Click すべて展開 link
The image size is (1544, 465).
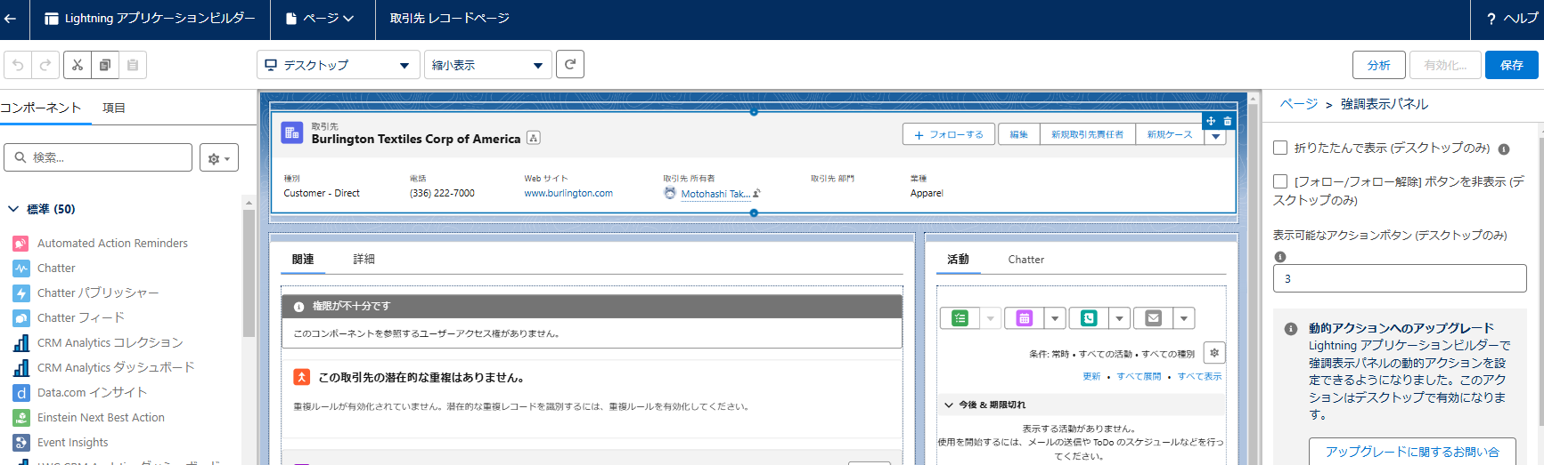1140,376
